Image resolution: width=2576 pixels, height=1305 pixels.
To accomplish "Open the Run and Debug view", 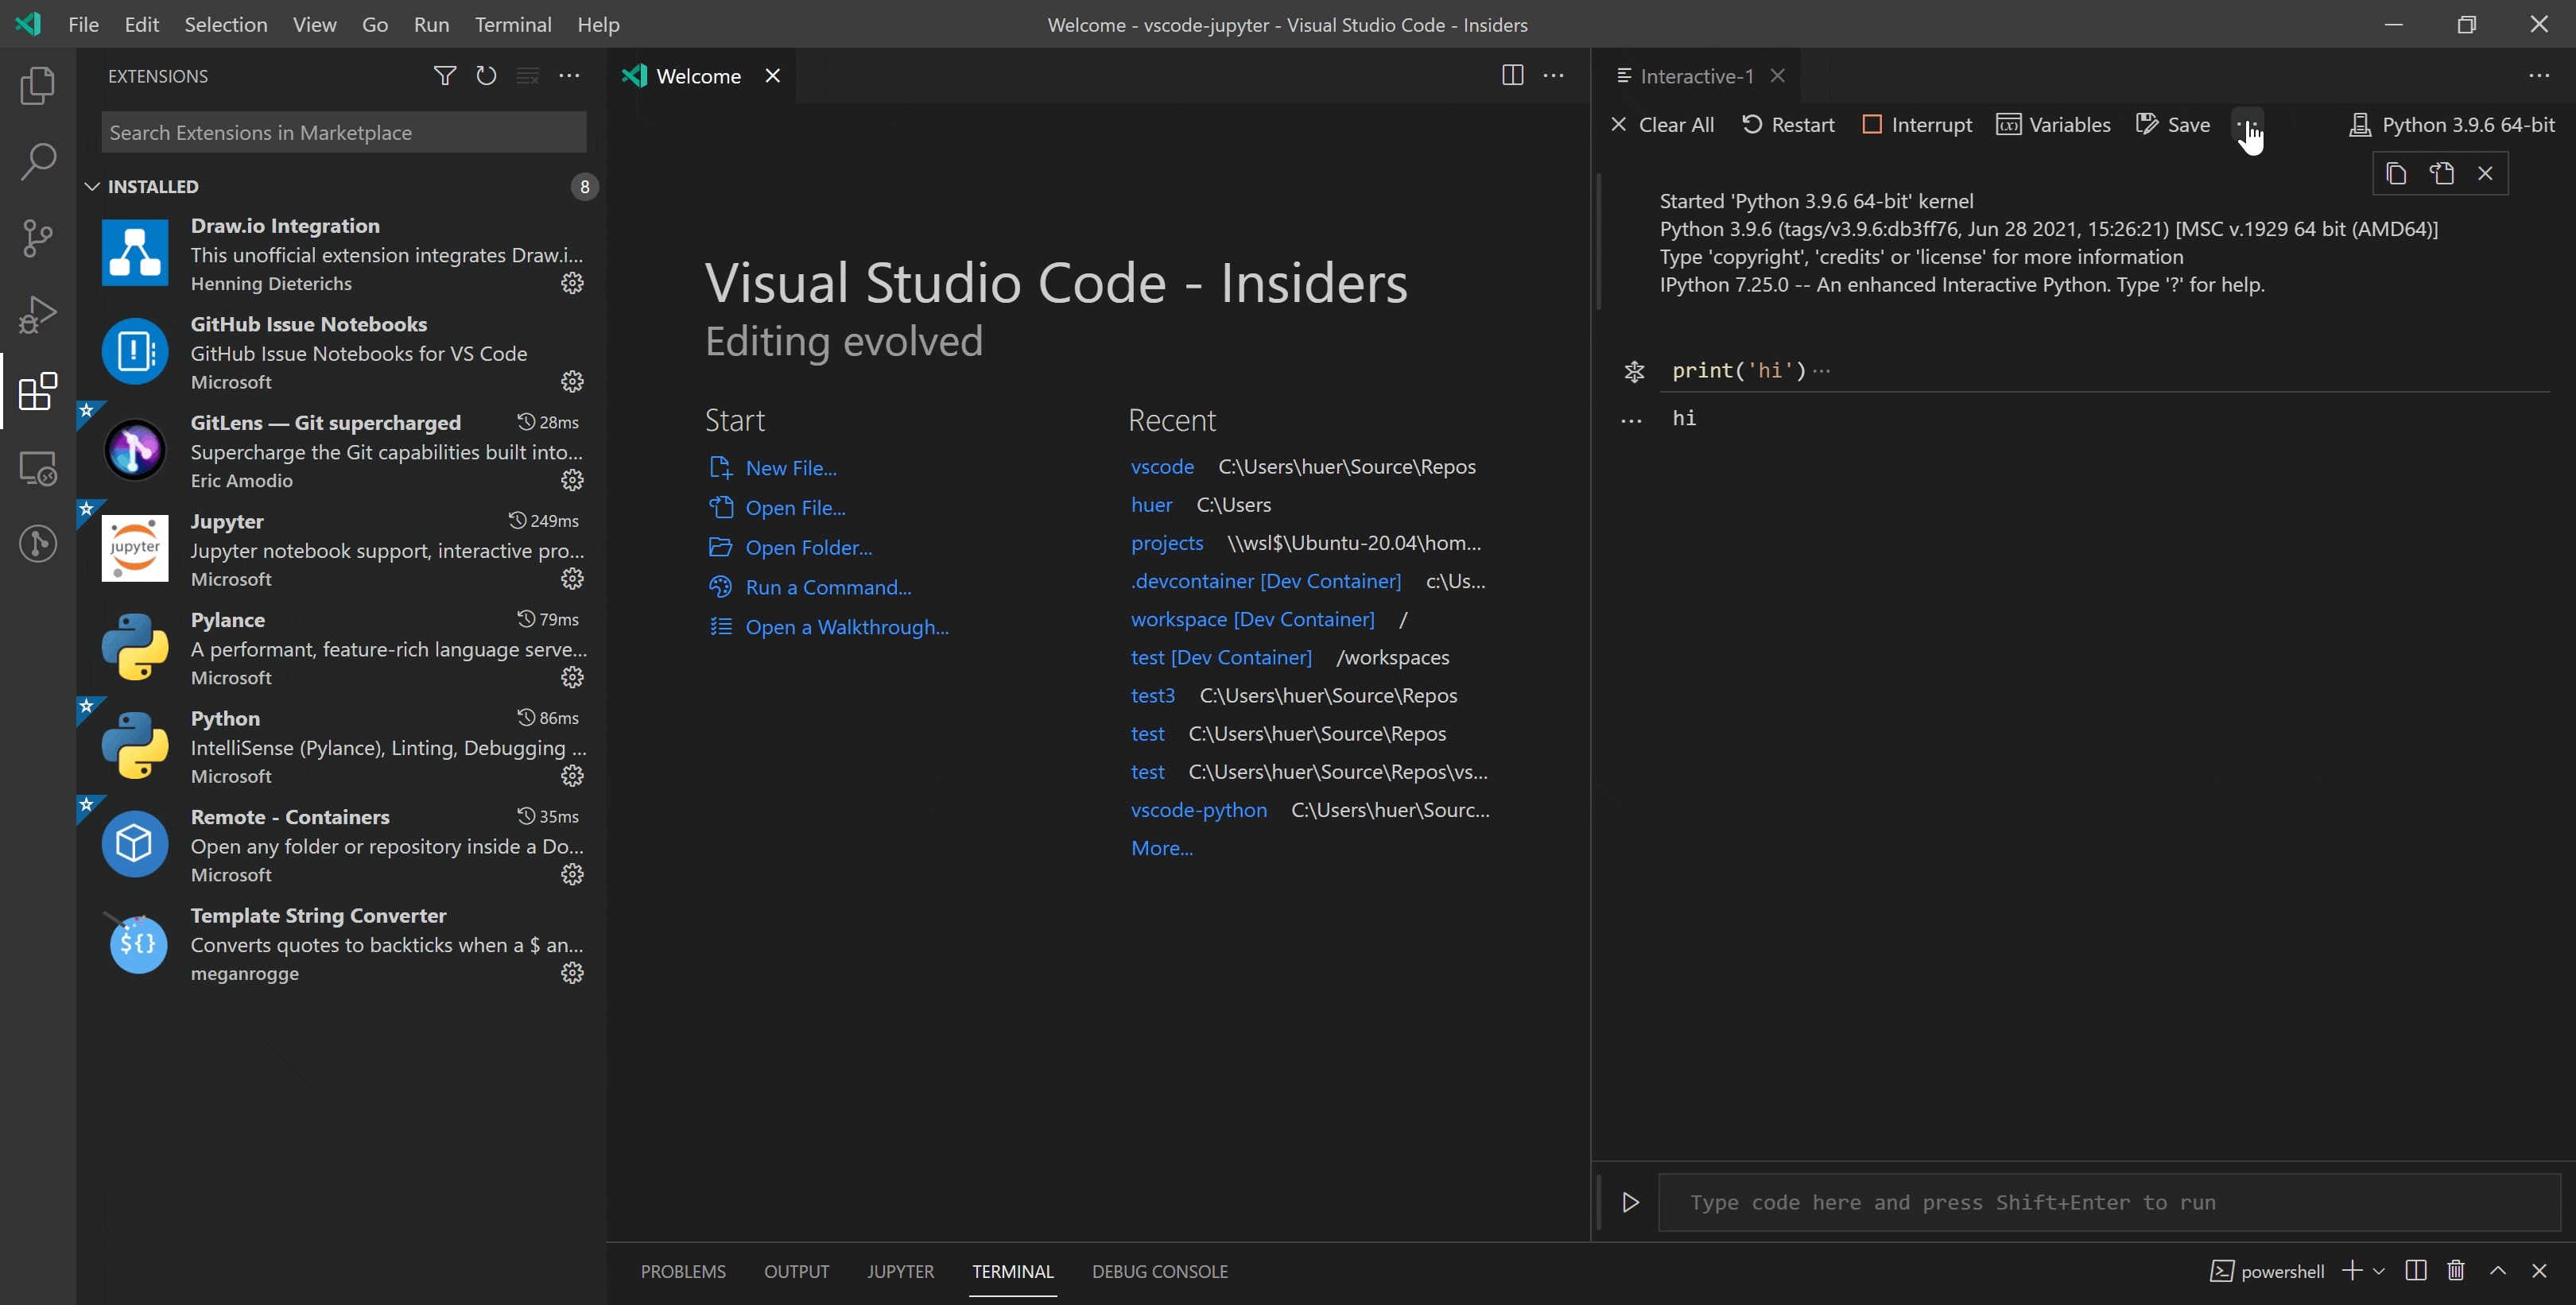I will (x=37, y=315).
